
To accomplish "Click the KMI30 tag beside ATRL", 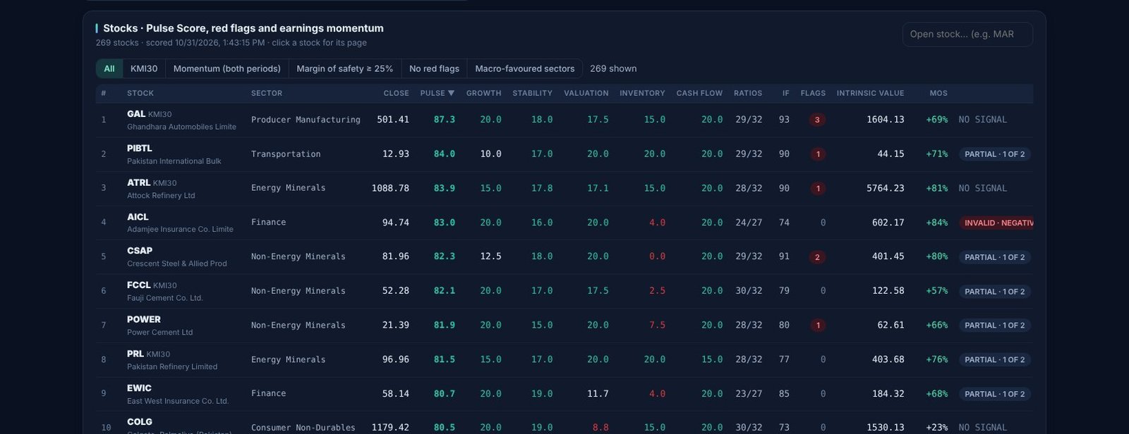I will [x=164, y=183].
